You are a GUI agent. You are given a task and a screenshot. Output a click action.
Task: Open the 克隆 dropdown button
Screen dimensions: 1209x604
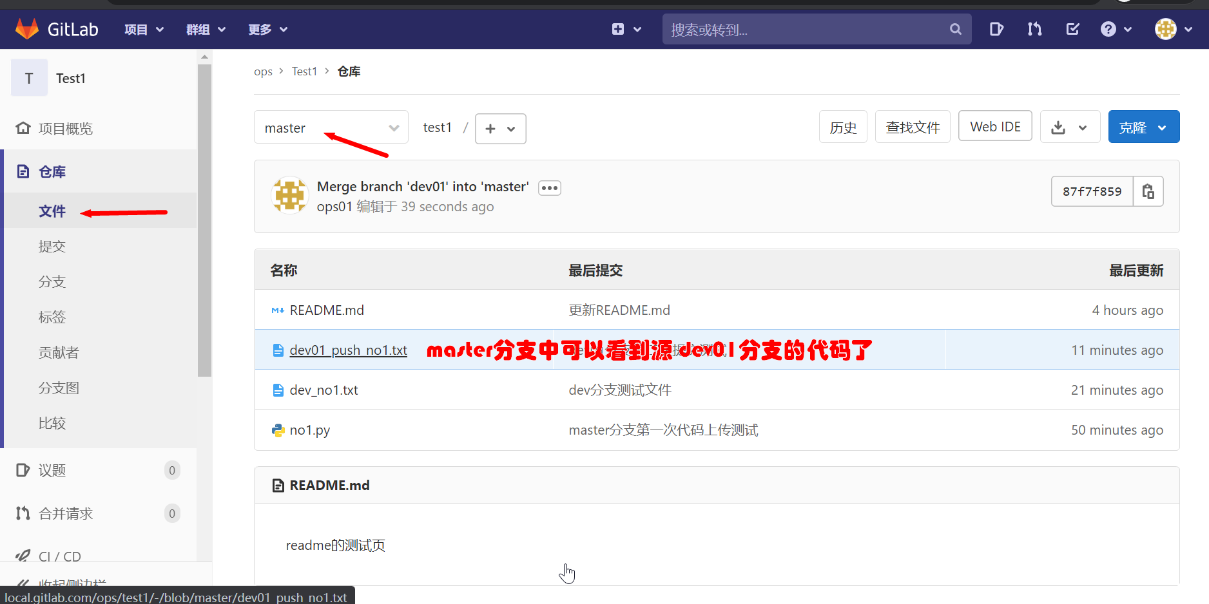click(x=1144, y=127)
